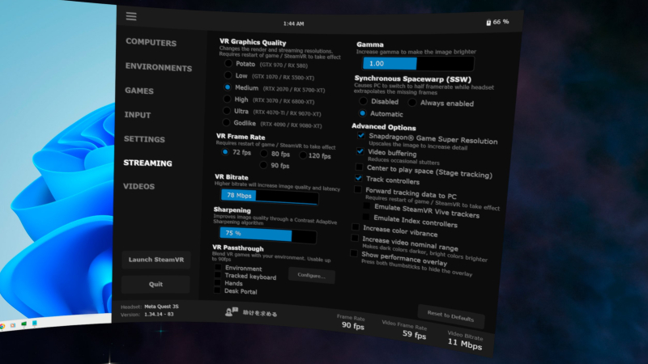Uncheck the Video buffering option
The image size is (648, 364).
point(360,151)
